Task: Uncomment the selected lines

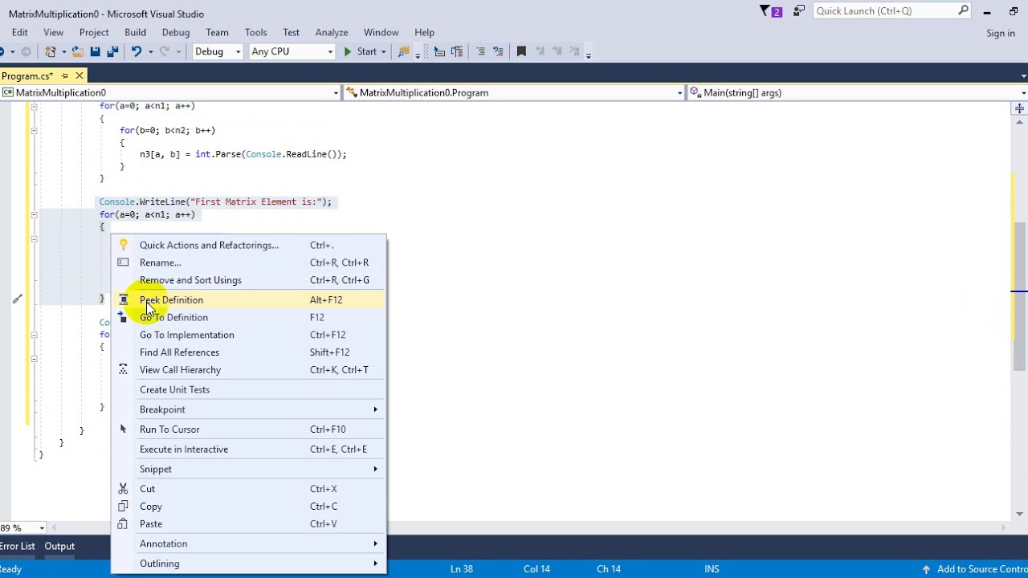Action: pyautogui.click(x=498, y=51)
